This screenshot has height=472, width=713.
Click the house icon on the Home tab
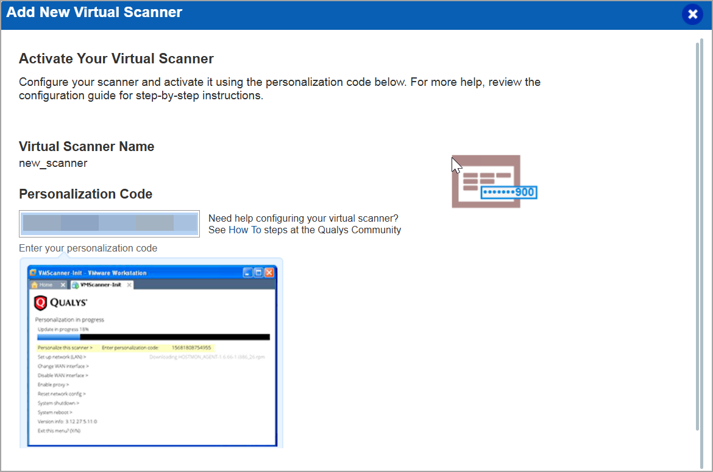[34, 284]
